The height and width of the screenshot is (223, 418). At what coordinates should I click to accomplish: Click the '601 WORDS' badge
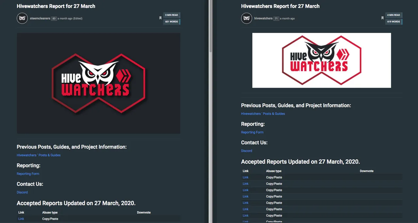coord(172,22)
